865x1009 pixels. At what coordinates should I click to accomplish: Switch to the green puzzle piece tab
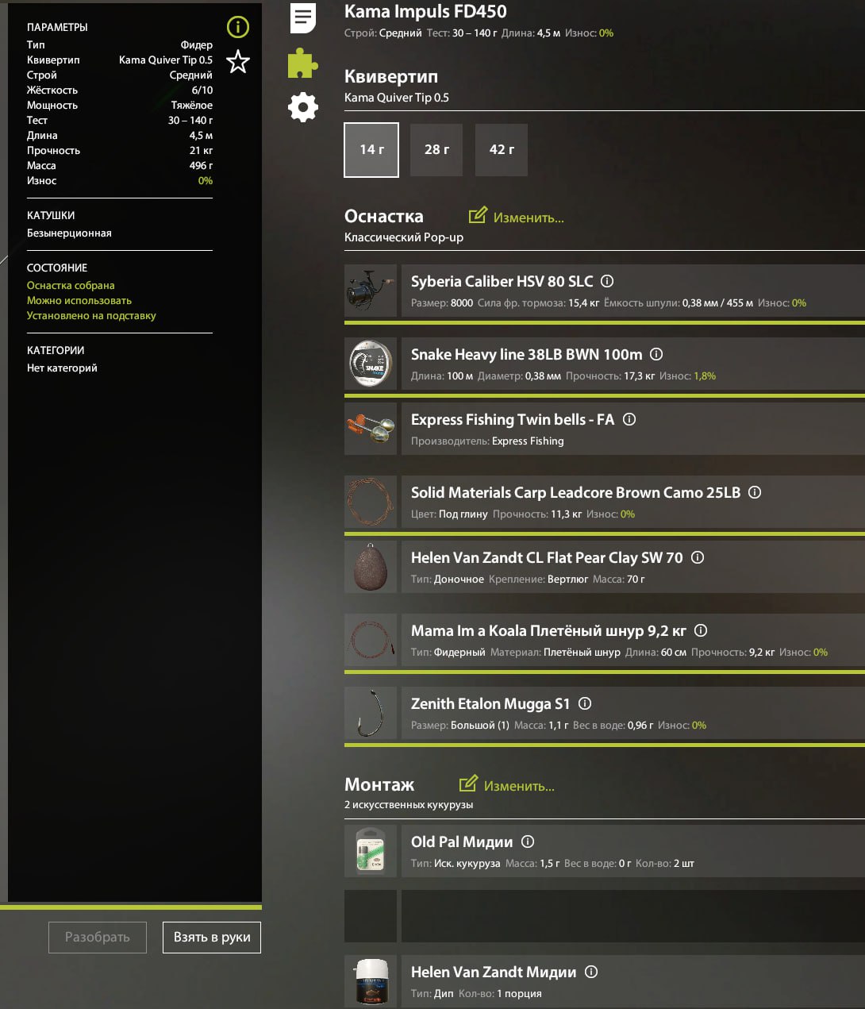302,64
